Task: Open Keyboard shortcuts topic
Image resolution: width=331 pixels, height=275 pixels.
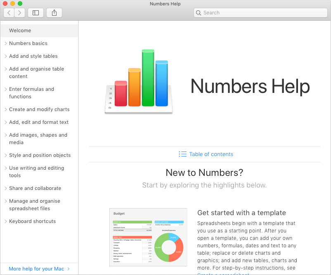Action: [33, 221]
